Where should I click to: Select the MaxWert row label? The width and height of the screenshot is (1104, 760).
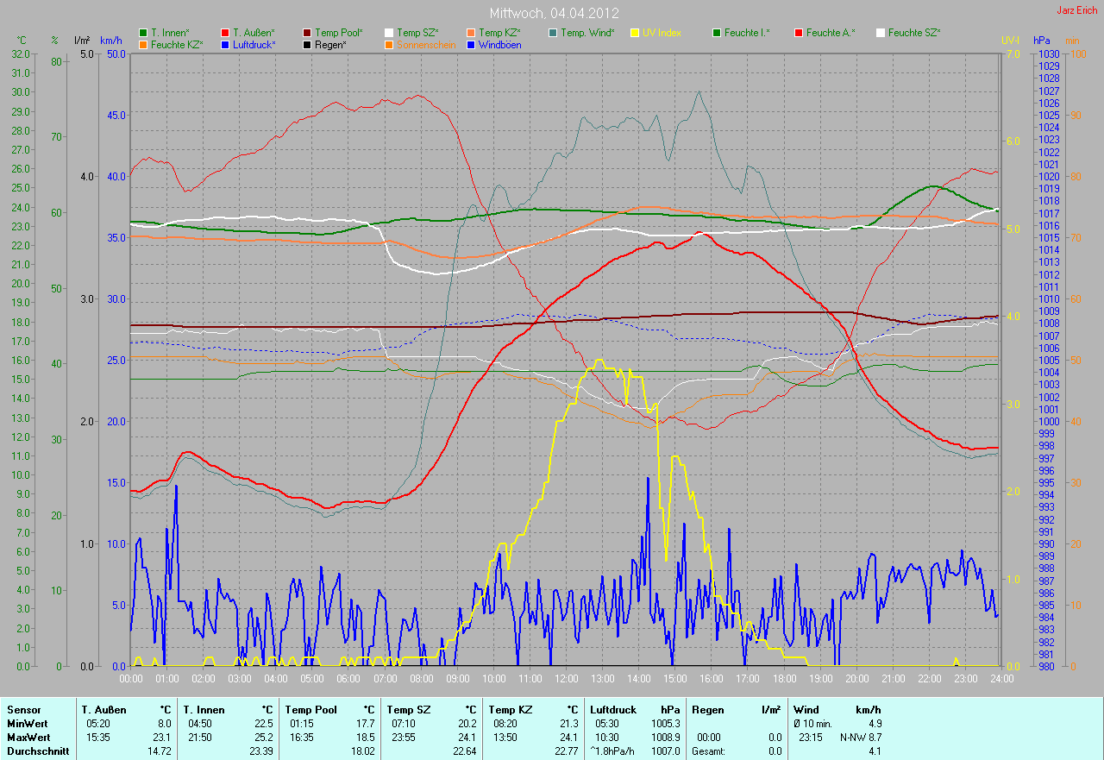(x=28, y=738)
